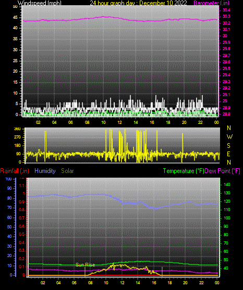The image size is (243, 290).
Task: Click the 24 hour graph day title
Action: 138,3
